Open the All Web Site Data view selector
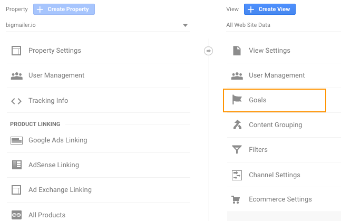This screenshot has height=221, width=341. pyautogui.click(x=284, y=25)
